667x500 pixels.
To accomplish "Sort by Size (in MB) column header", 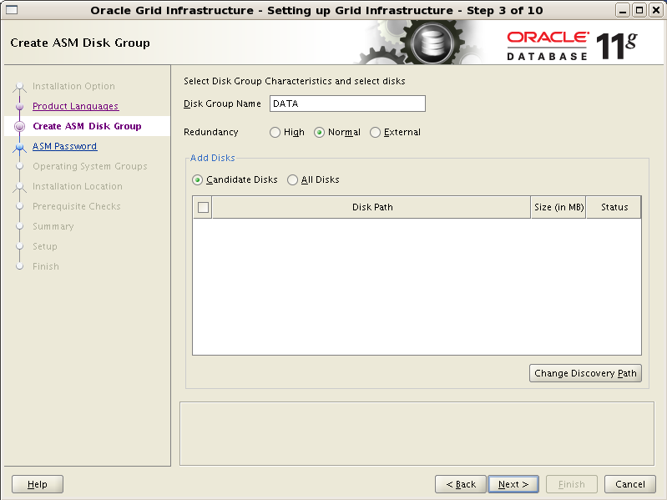I will [x=558, y=208].
